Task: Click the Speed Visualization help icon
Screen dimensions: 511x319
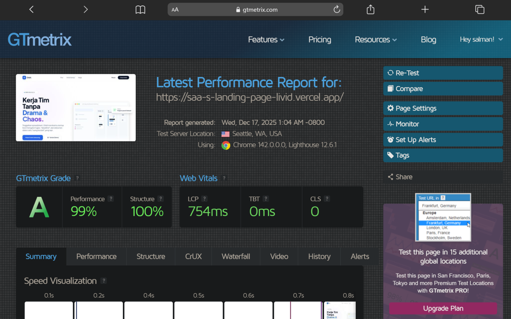Action: tap(104, 281)
